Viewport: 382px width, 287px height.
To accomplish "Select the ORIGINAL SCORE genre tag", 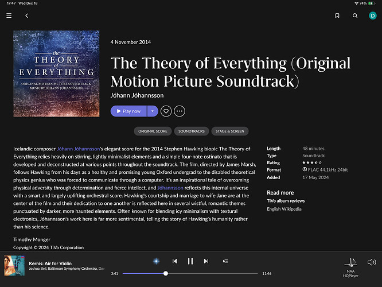I will (153, 131).
